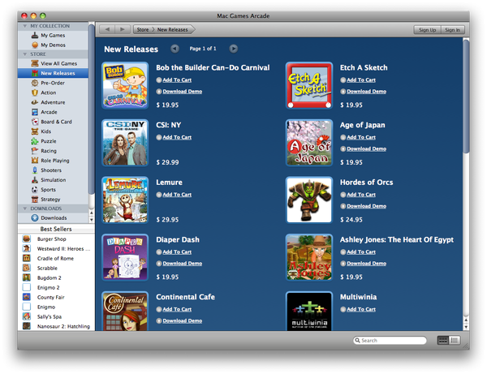487x374 pixels.
Task: Click New Releases in the breadcrumb
Action: [x=172, y=29]
